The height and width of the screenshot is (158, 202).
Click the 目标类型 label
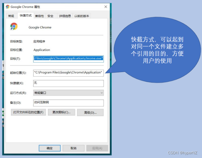point(16,41)
